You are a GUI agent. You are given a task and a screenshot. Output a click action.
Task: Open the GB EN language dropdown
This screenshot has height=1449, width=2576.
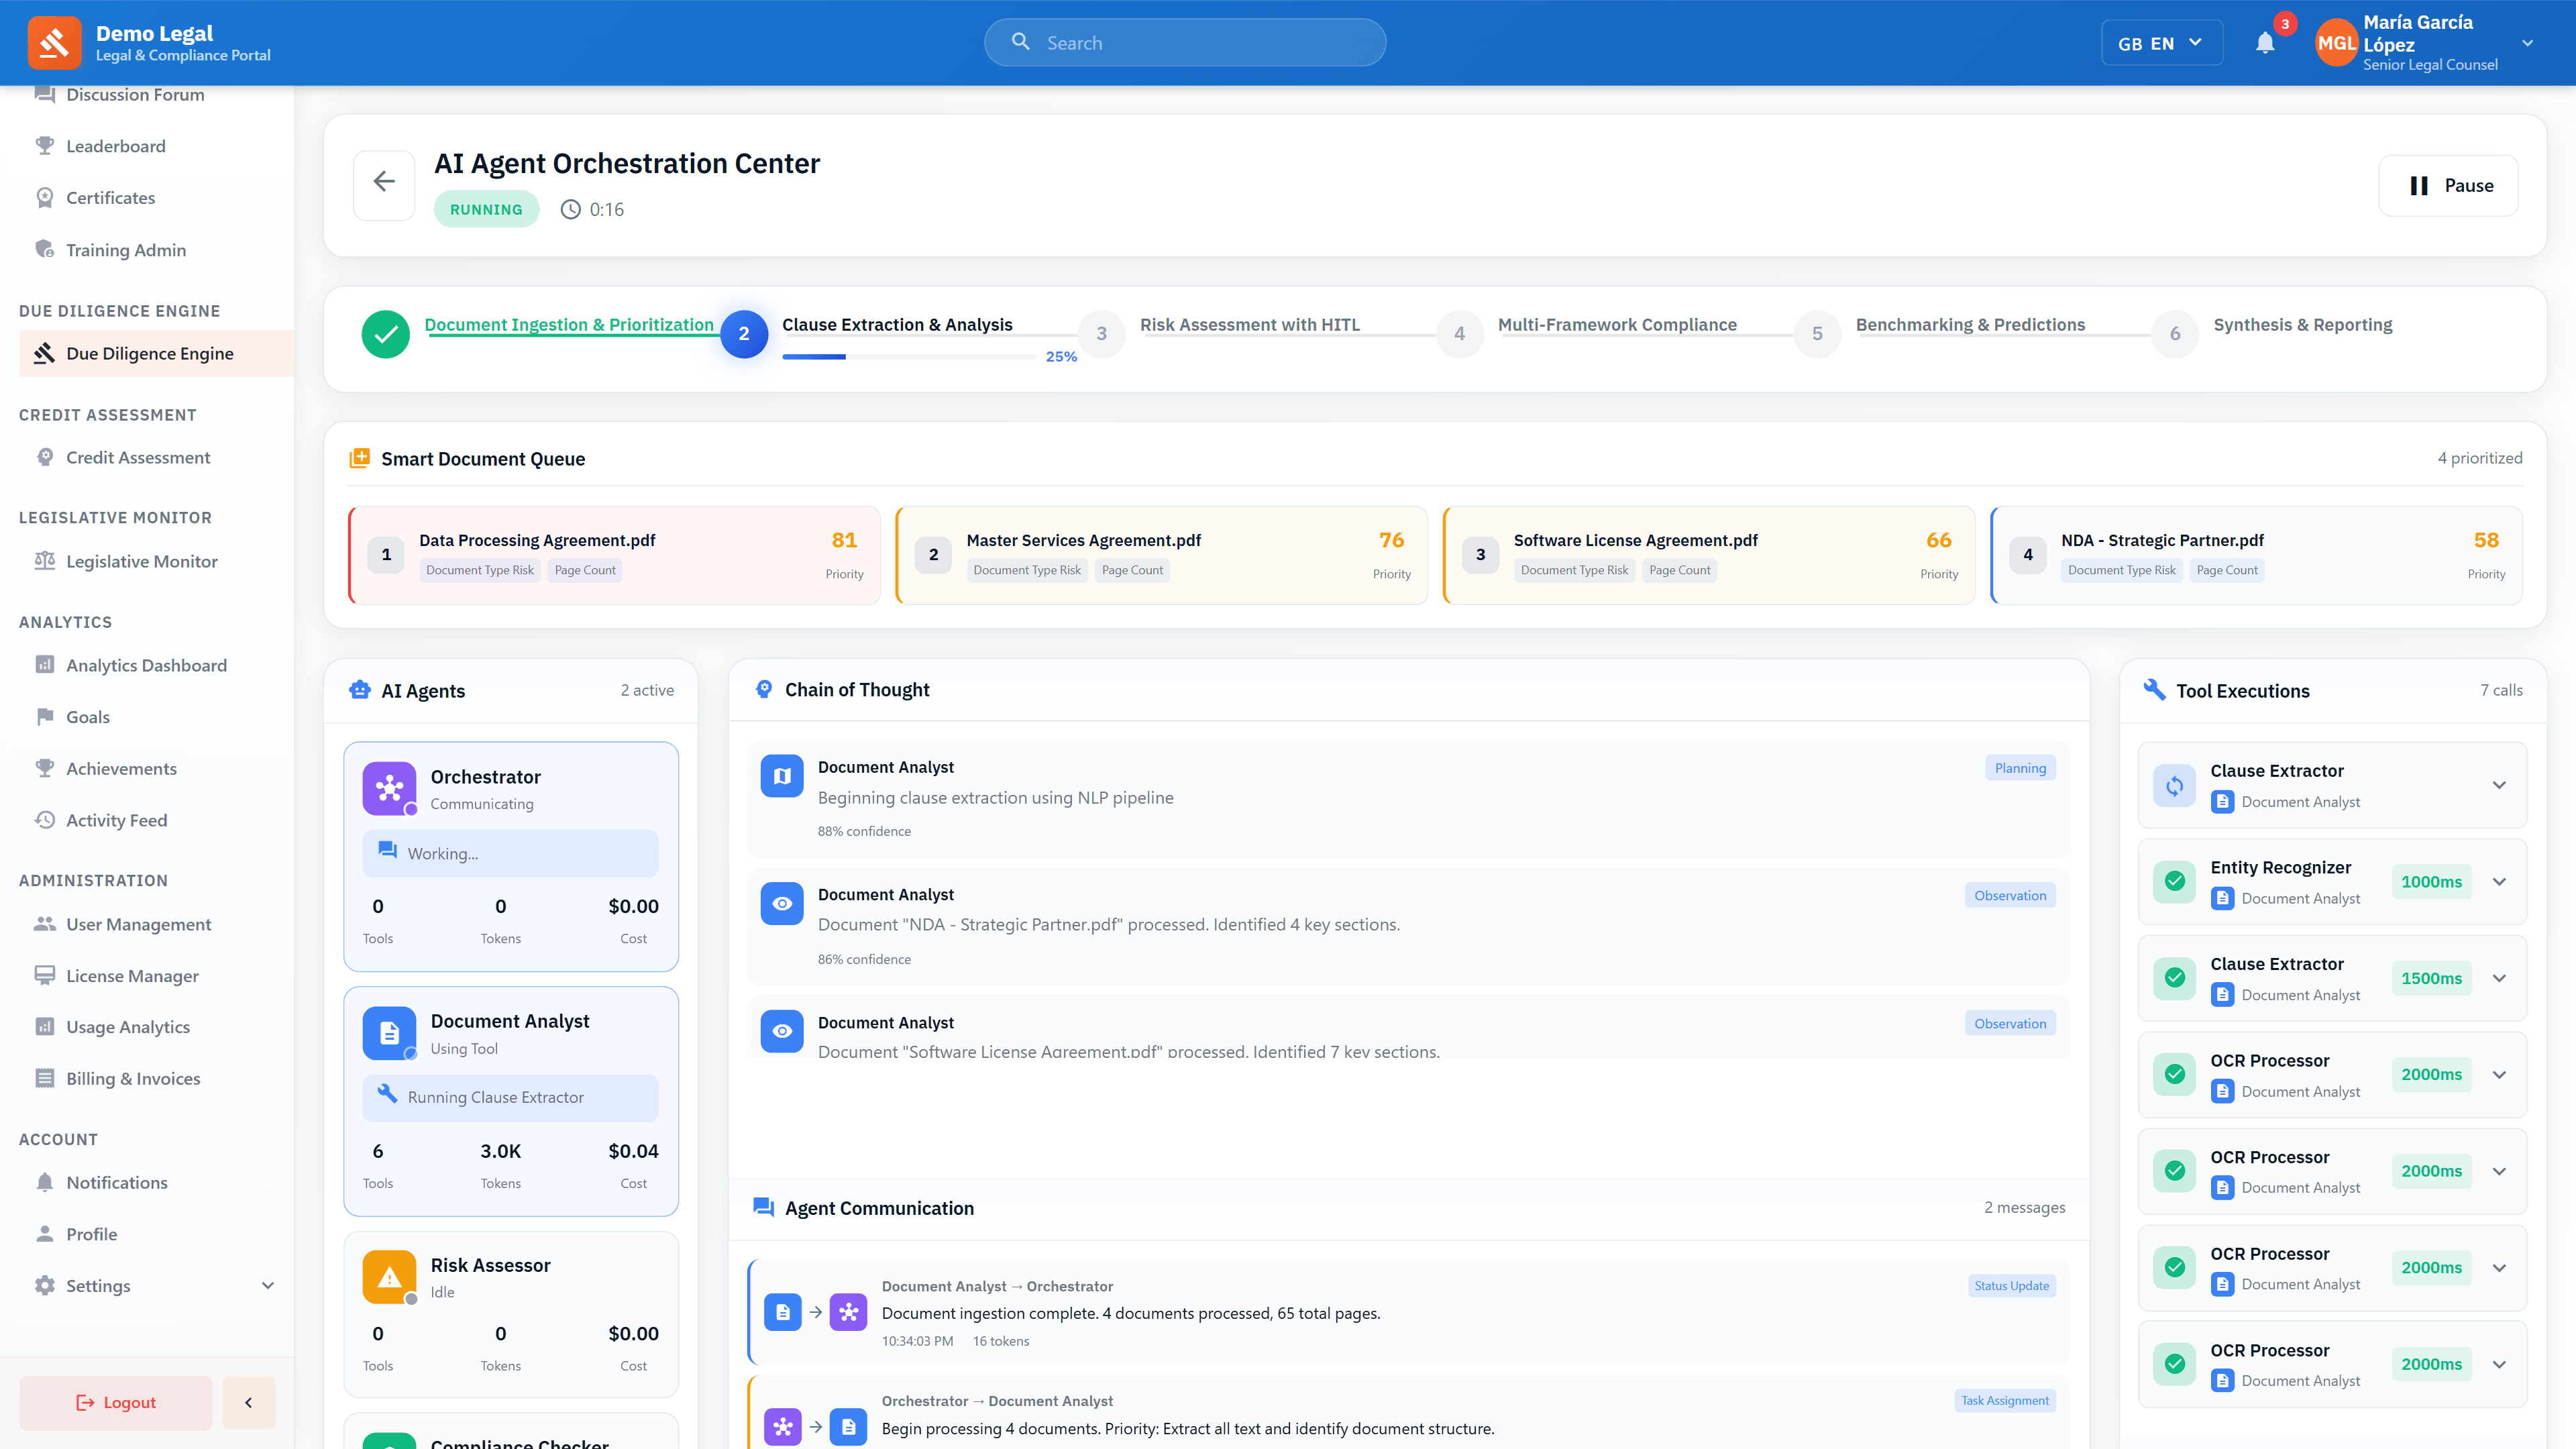[2162, 42]
